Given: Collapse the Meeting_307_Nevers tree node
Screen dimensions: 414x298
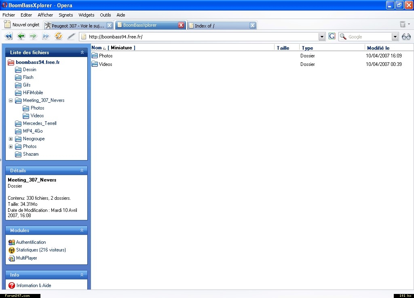Looking at the screenshot, I should [x=11, y=100].
